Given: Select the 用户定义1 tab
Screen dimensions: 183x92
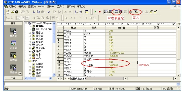Looking at the screenshot, I should [x=78, y=79].
